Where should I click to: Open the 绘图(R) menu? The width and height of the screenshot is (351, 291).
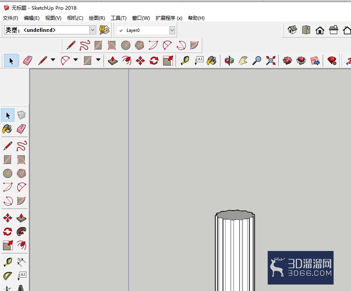coord(97,18)
